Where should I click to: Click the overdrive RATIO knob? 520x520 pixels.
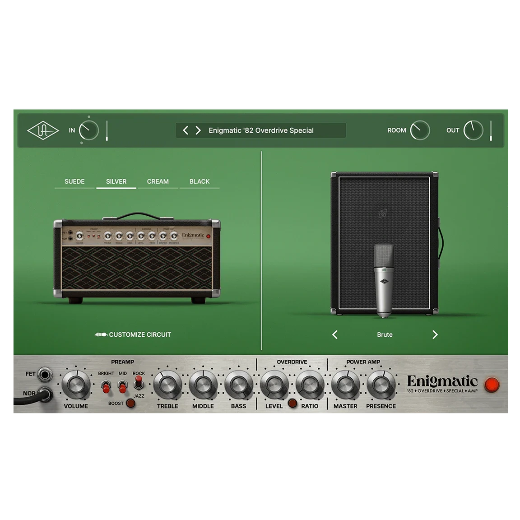coord(310,385)
